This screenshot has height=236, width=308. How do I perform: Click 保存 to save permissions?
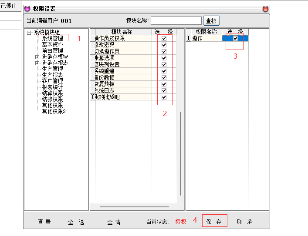coord(214,222)
